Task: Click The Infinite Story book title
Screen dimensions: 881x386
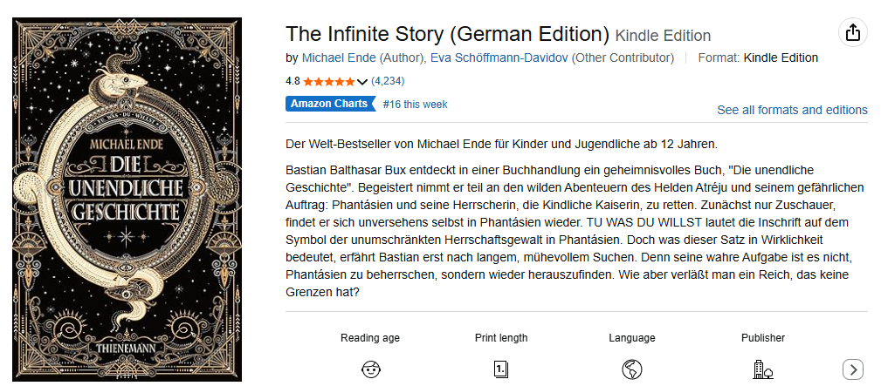Action: [x=447, y=34]
